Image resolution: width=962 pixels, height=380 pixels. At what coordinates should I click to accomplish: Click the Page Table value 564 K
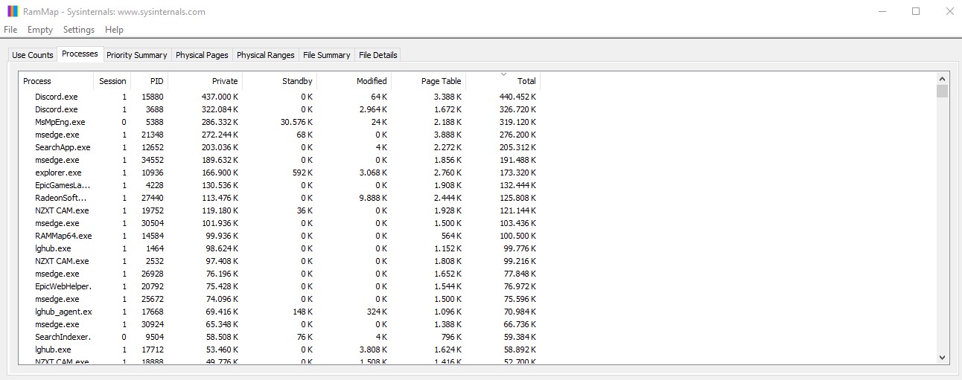click(450, 236)
